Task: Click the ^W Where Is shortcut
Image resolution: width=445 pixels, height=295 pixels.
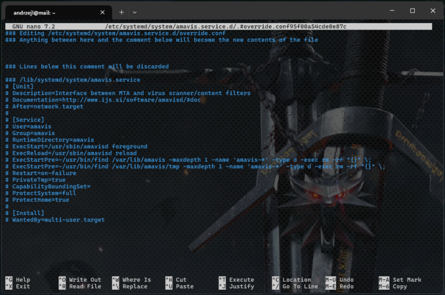Action: tap(132, 280)
